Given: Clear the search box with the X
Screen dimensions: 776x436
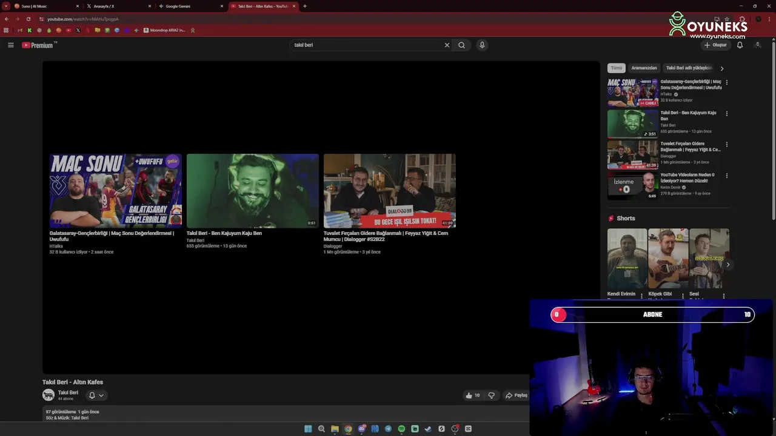Looking at the screenshot, I should [x=447, y=45].
